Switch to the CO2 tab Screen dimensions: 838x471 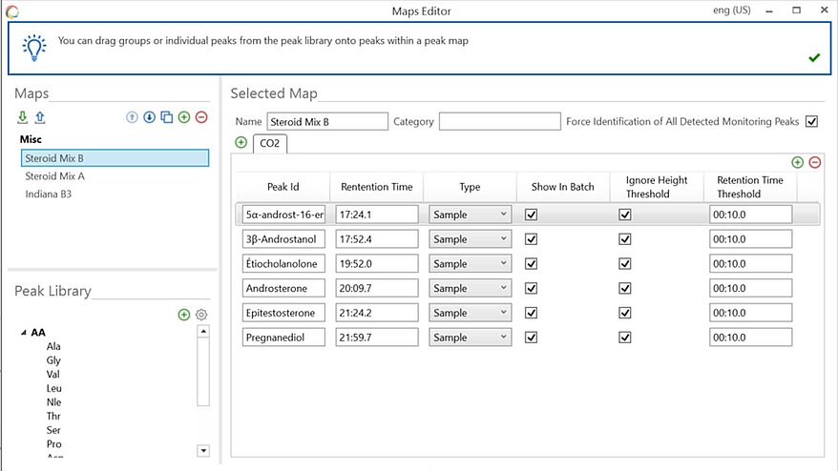tap(269, 144)
